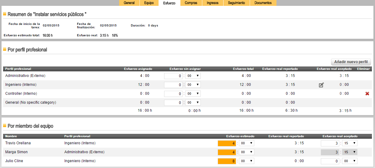This screenshot has width=375, height=168.
Task: Click Julio Cline's estimated hours field
Action: (x=228, y=161)
